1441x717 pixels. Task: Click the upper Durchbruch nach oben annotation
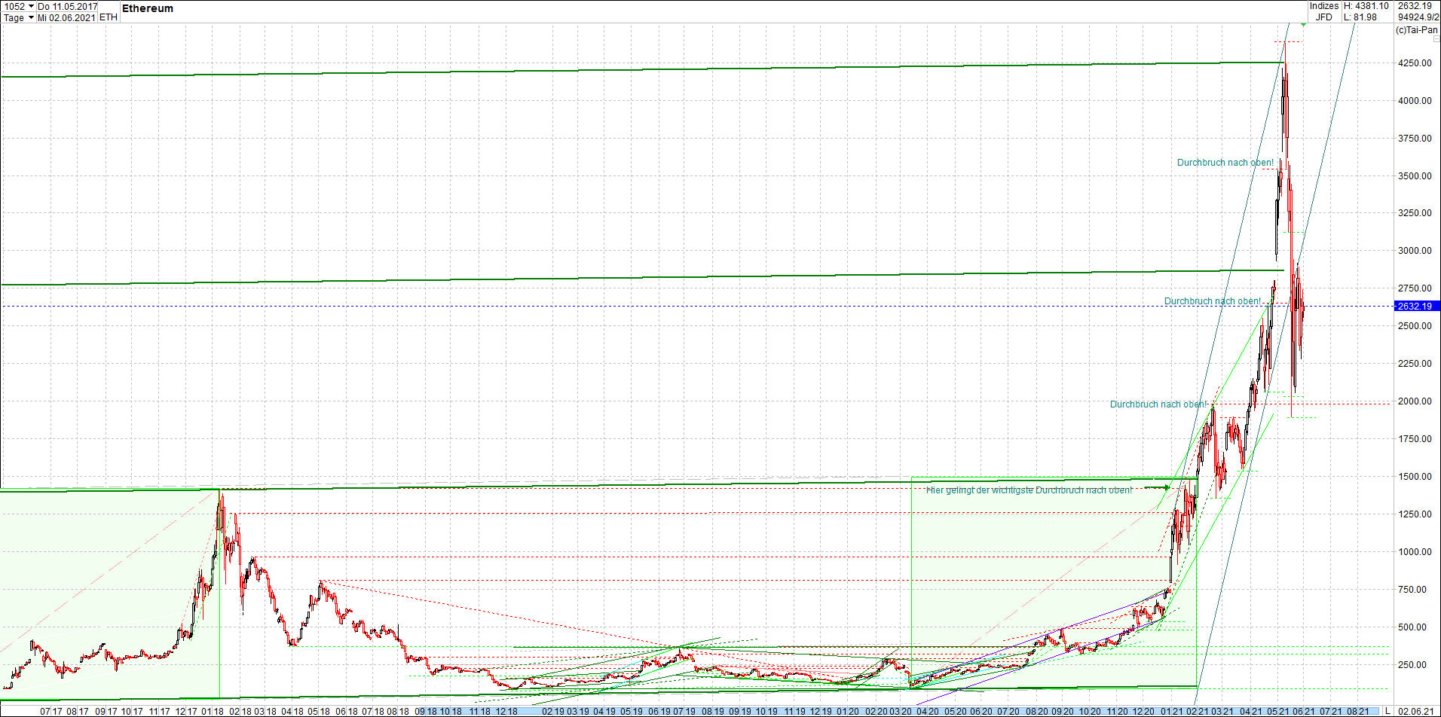click(x=1225, y=162)
